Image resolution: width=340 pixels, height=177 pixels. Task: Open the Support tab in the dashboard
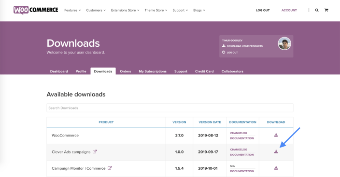pos(181,71)
